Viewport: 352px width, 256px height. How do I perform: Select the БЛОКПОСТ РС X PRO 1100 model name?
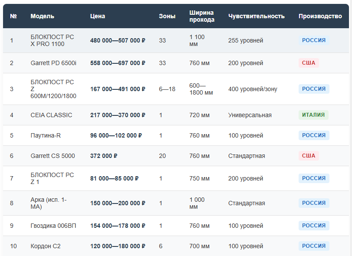click(52, 40)
